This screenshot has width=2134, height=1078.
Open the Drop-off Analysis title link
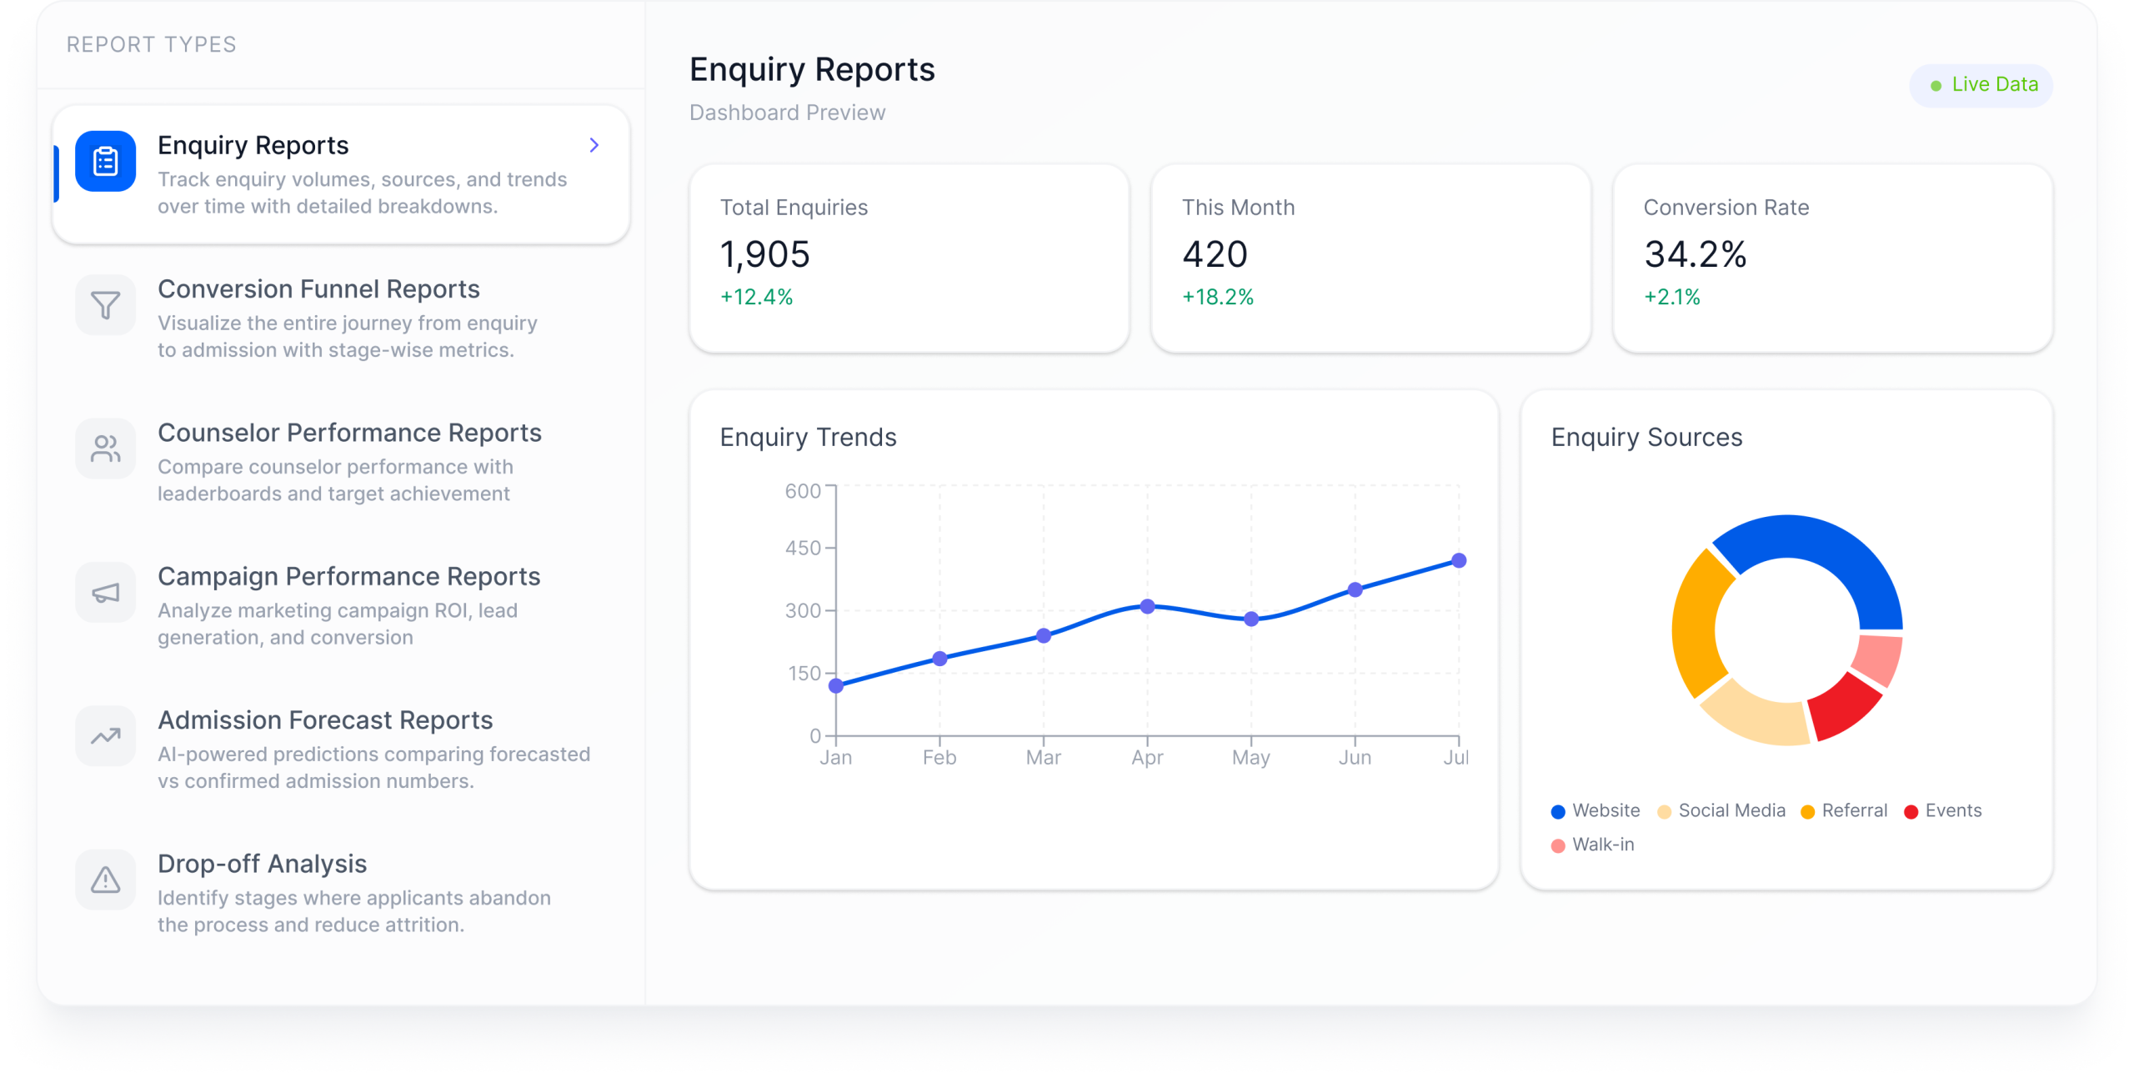[x=262, y=864]
